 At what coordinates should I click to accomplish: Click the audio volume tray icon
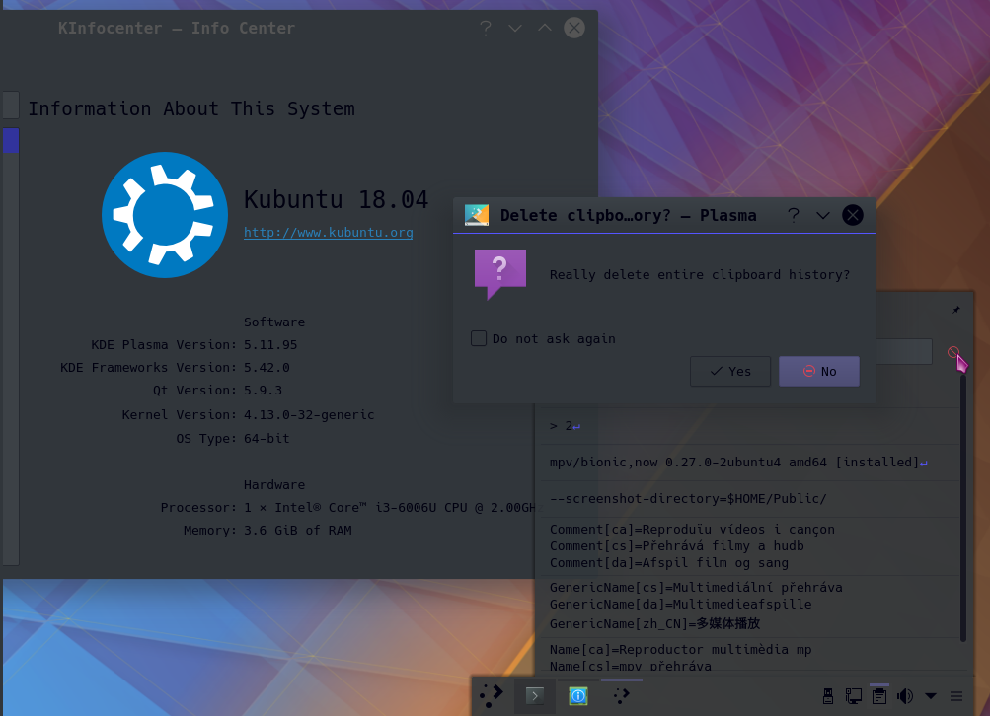coord(904,696)
